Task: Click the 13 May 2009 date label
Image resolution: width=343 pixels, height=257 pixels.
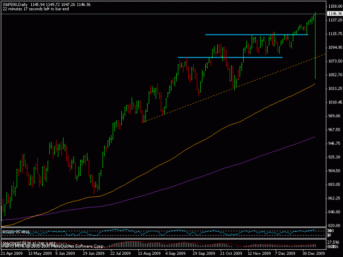Action: pyautogui.click(x=40, y=253)
